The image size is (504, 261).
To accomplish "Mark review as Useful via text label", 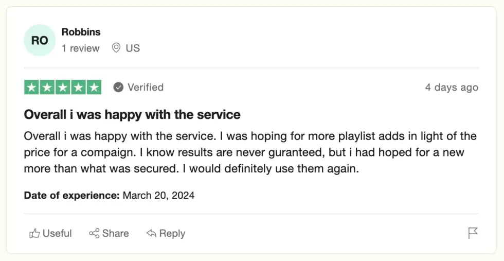I will point(57,234).
